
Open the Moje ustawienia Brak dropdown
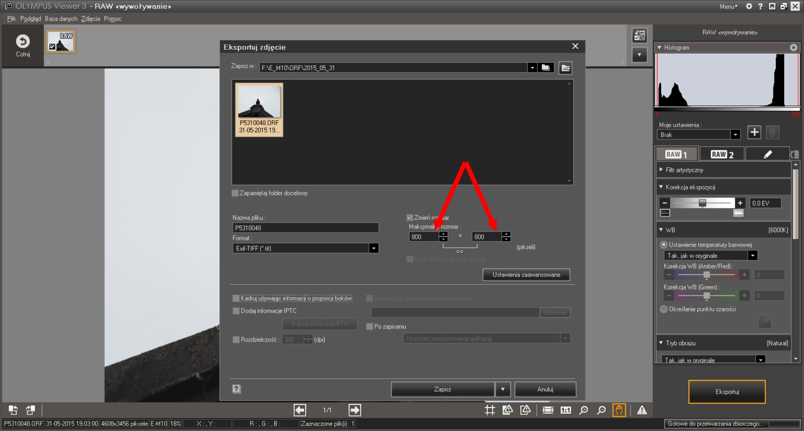coord(735,135)
